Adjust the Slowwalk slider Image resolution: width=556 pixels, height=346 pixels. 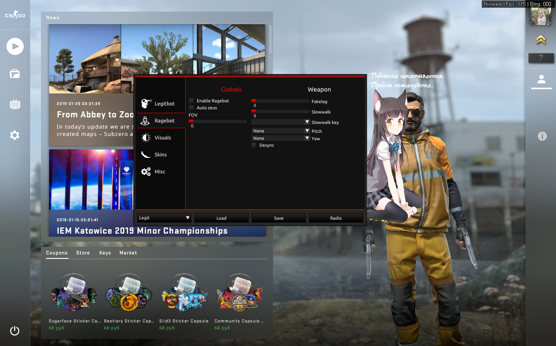click(x=280, y=111)
